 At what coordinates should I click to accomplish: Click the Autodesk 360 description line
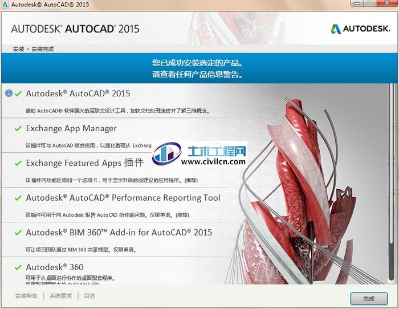(70, 278)
